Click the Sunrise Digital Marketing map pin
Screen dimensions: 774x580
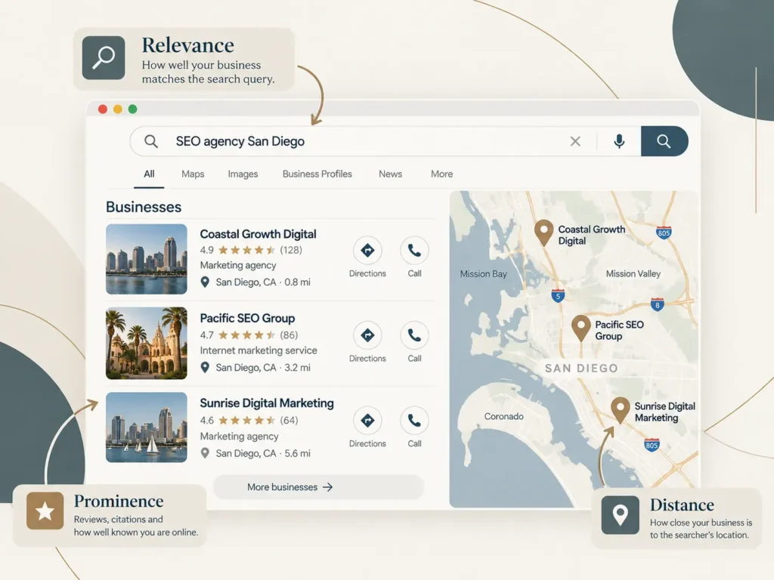(x=620, y=411)
